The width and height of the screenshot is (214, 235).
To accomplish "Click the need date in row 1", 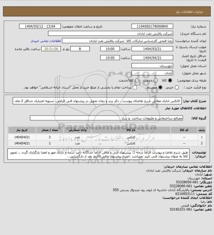I will 22,137.
